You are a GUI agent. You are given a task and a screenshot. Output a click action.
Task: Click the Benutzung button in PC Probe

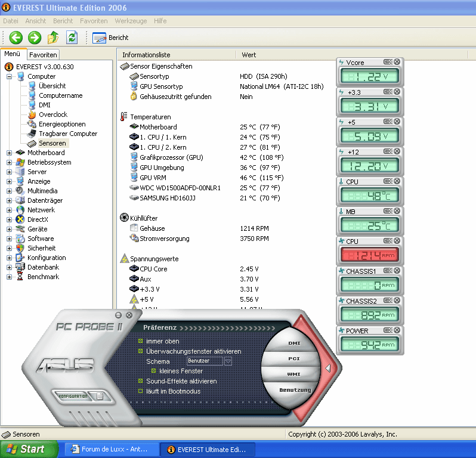click(x=295, y=389)
